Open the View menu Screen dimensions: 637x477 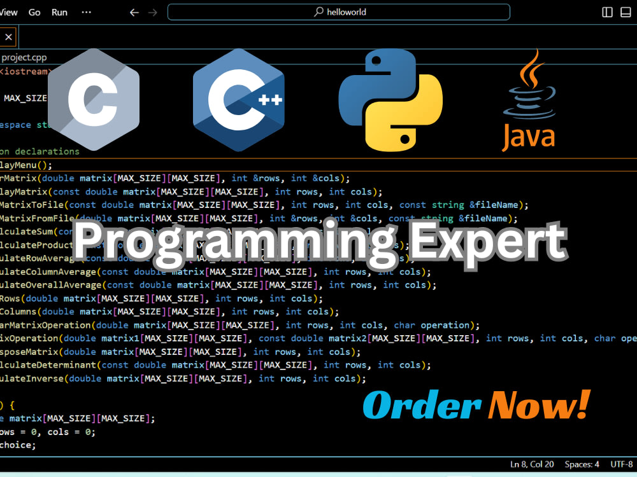click(x=8, y=13)
